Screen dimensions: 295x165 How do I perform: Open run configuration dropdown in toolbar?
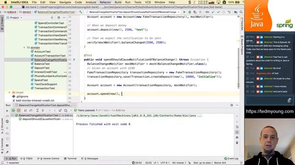tap(132, 12)
